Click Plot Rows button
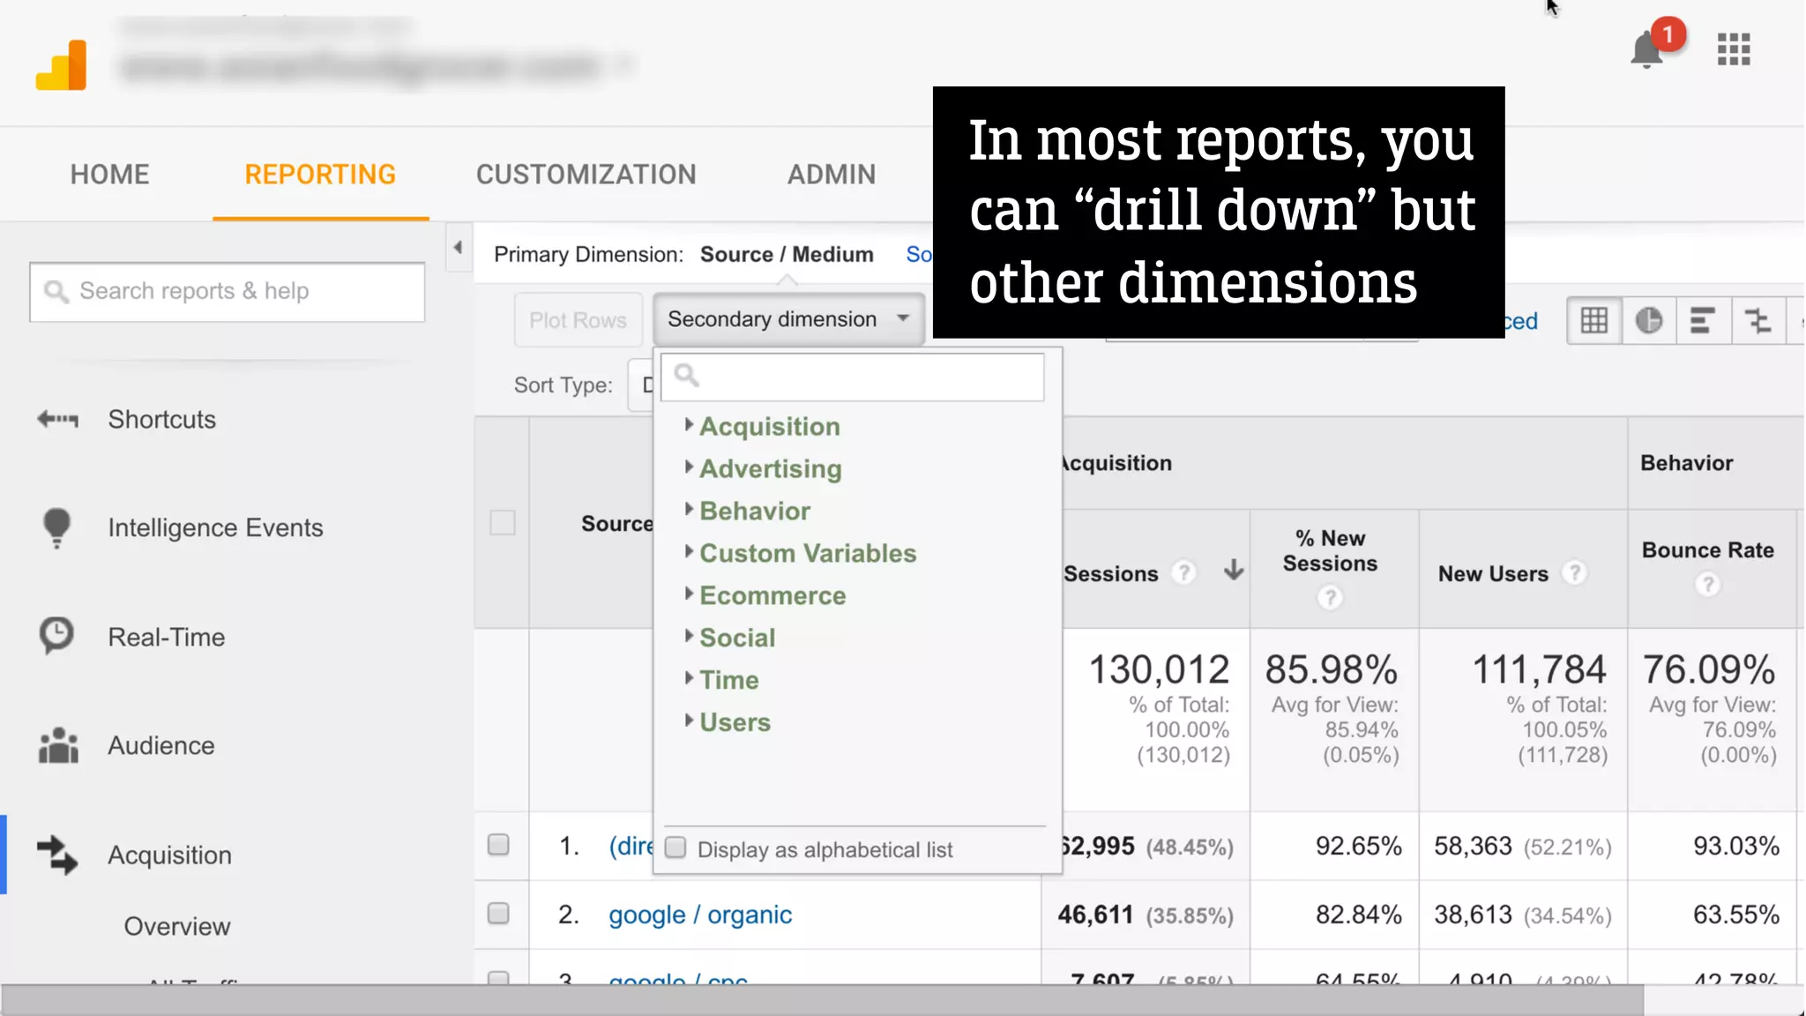The height and width of the screenshot is (1016, 1806). [x=578, y=319]
